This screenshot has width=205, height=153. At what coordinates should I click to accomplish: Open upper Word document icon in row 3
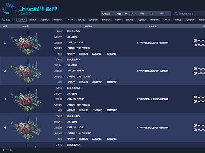[195, 97]
